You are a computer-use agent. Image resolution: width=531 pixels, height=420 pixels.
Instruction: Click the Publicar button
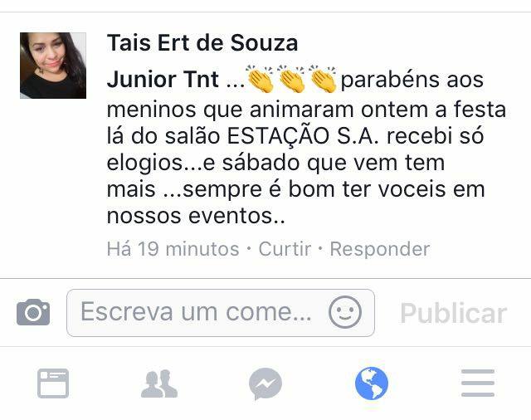coord(454,313)
